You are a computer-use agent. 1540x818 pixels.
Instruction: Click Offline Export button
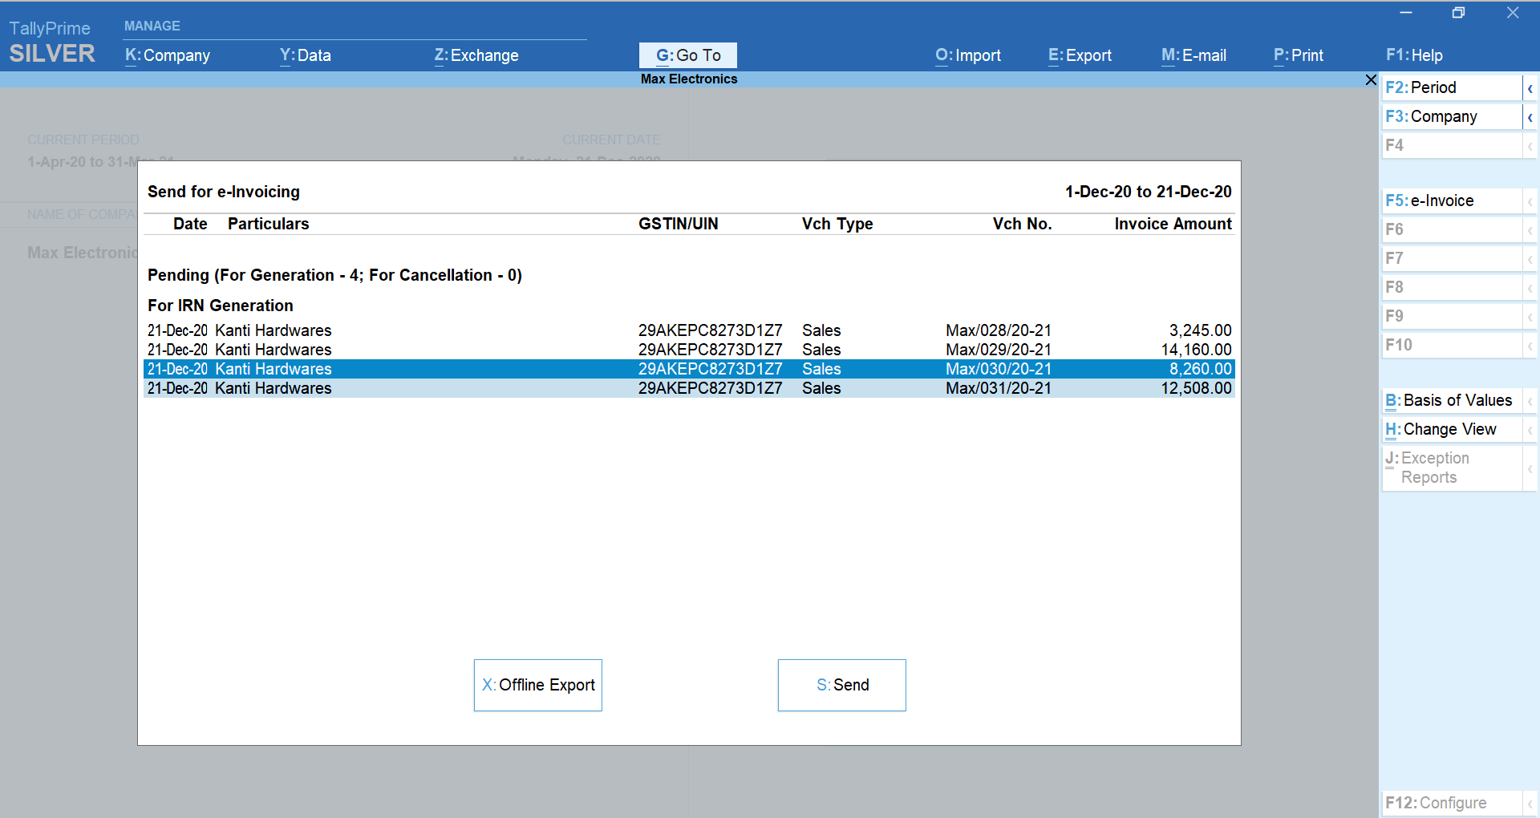[x=537, y=685]
